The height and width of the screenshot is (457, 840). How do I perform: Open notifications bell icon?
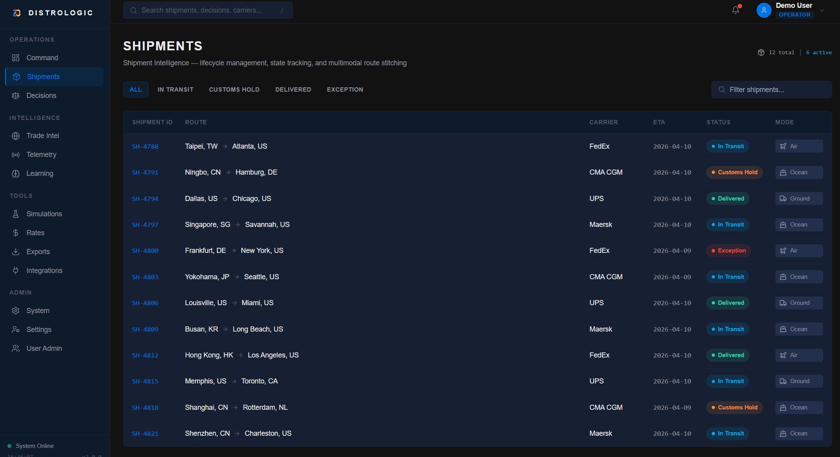[x=736, y=10]
